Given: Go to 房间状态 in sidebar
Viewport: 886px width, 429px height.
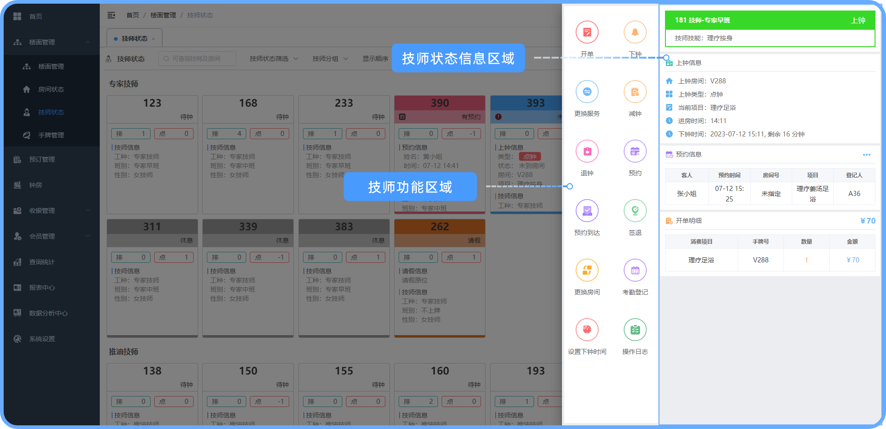Looking at the screenshot, I should click(x=51, y=89).
